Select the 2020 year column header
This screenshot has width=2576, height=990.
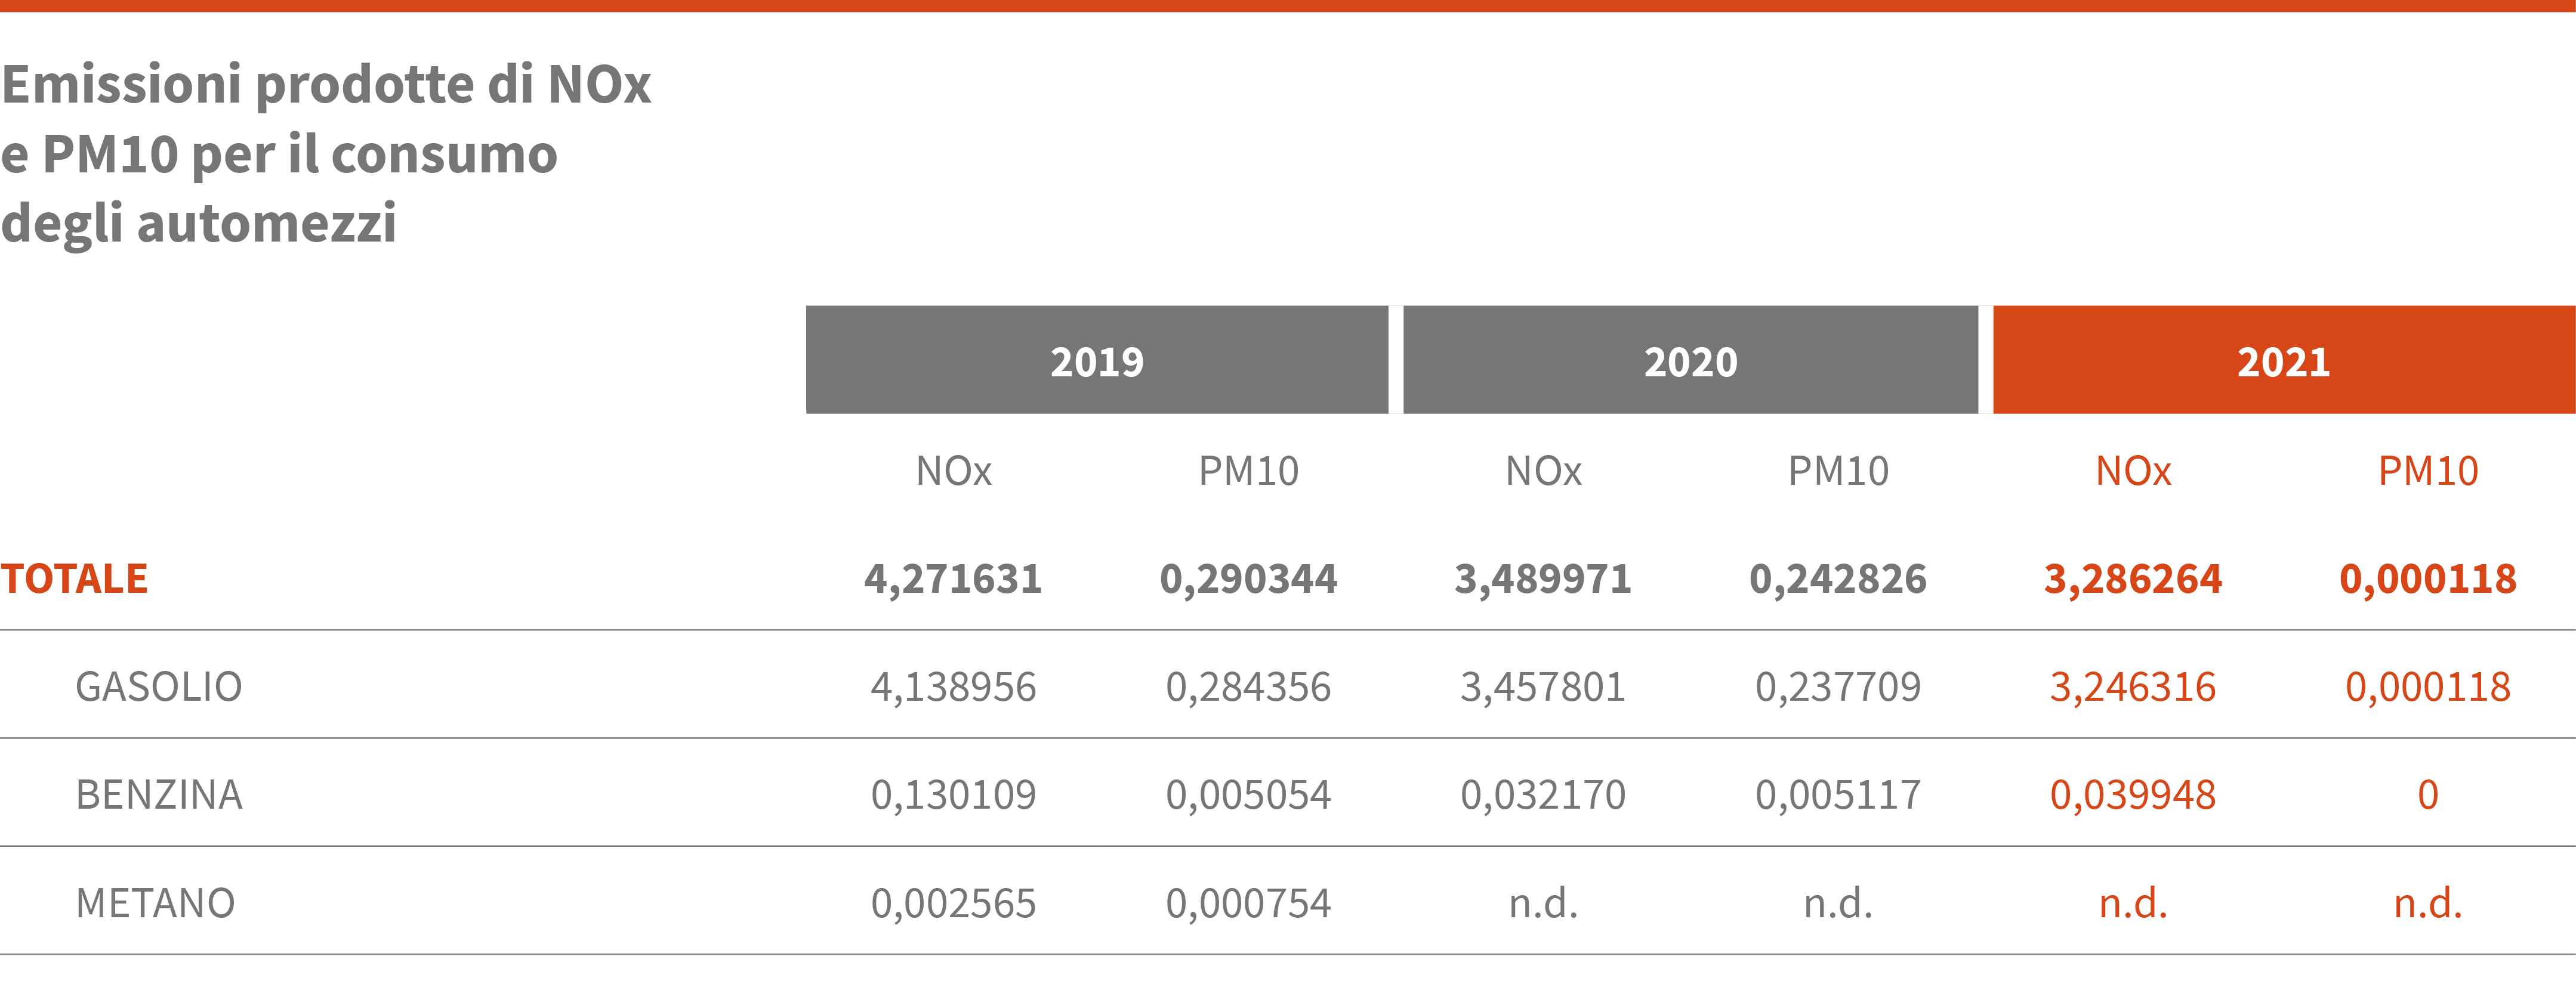tap(1690, 361)
